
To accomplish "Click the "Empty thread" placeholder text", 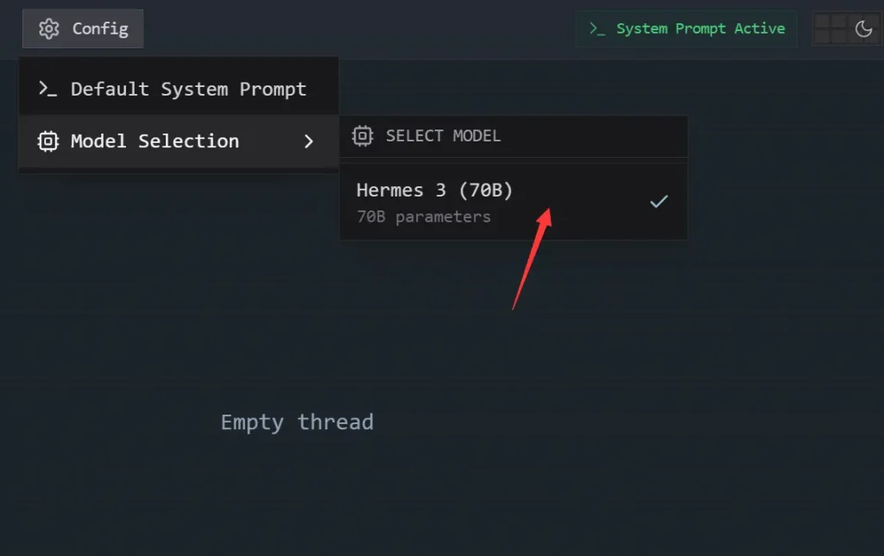I will [297, 422].
